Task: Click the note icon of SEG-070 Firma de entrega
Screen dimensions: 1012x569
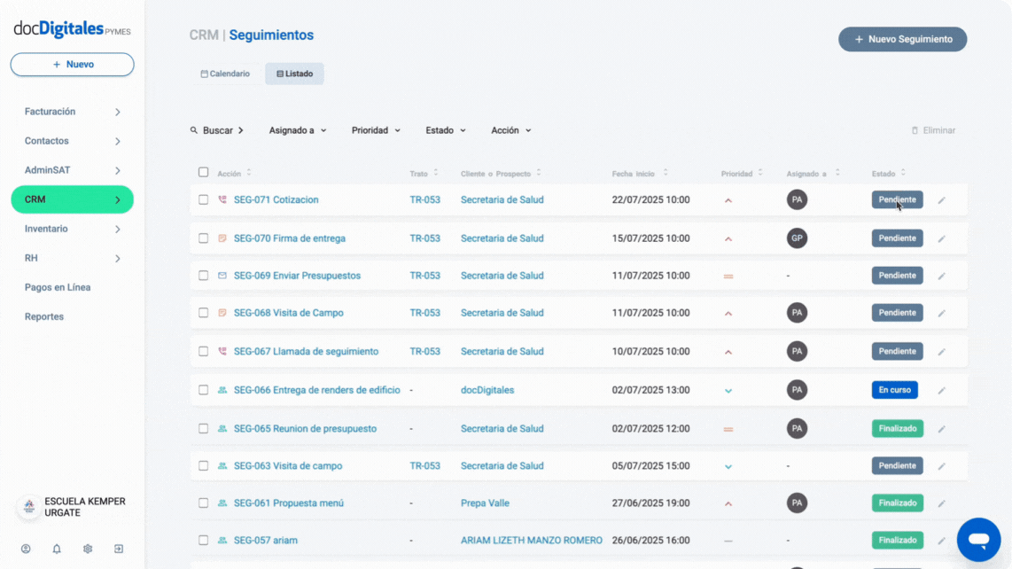Action: point(222,238)
